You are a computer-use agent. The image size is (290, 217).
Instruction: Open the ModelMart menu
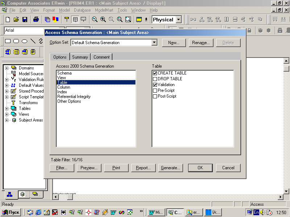104,10
